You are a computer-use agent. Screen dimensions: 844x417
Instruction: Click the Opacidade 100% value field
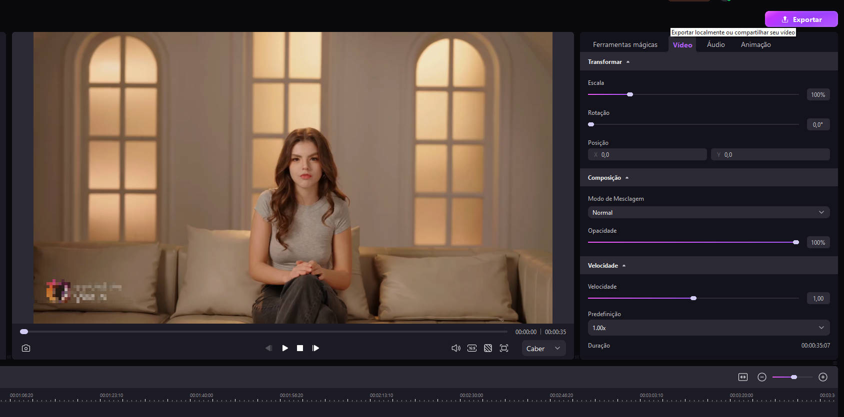(818, 242)
